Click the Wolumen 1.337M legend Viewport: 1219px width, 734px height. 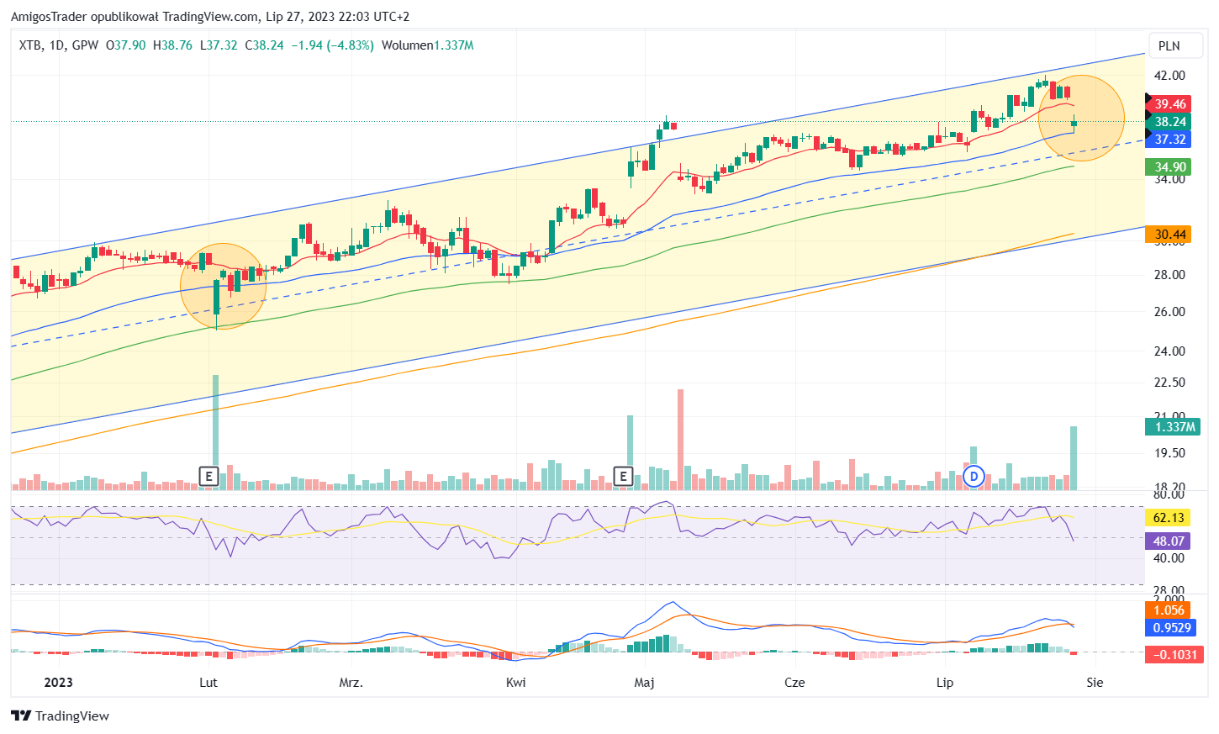click(x=427, y=45)
